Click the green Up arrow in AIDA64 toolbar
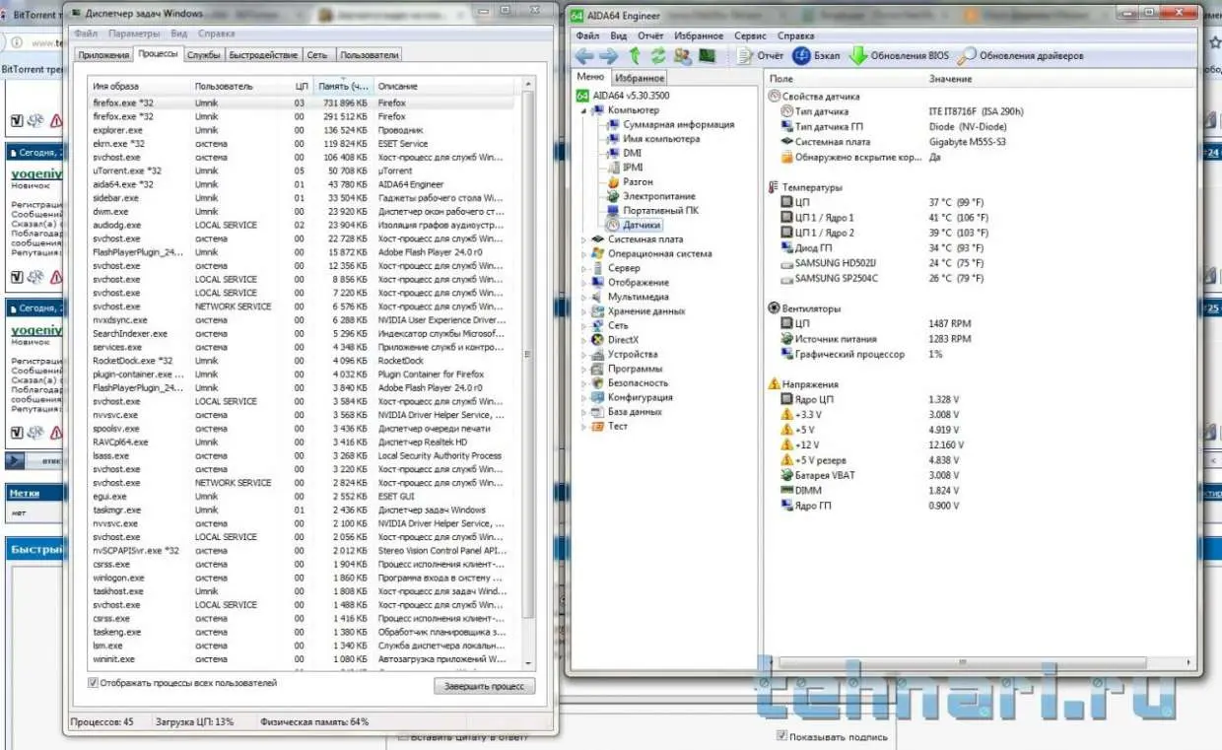1222x750 pixels. (x=635, y=56)
